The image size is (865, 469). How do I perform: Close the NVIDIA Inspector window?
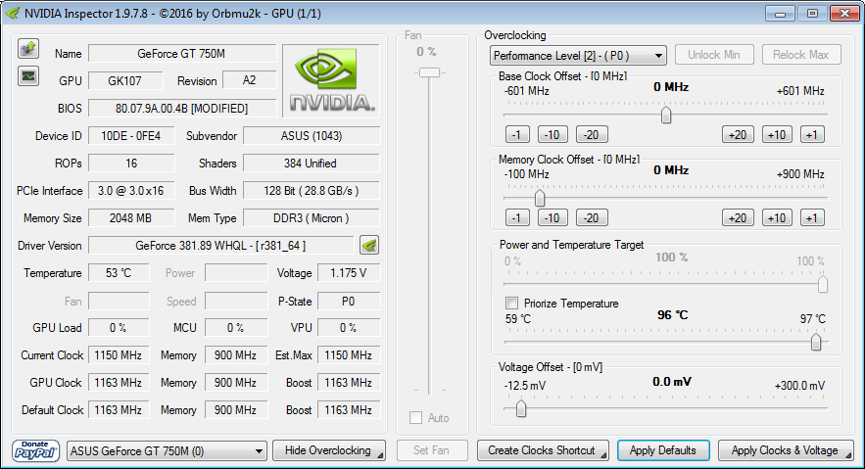click(x=844, y=14)
